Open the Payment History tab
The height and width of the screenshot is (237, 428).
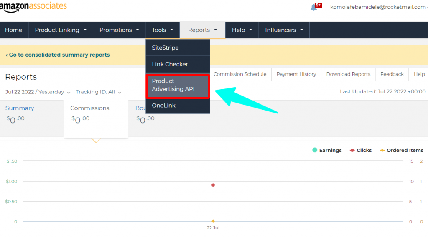coord(296,74)
